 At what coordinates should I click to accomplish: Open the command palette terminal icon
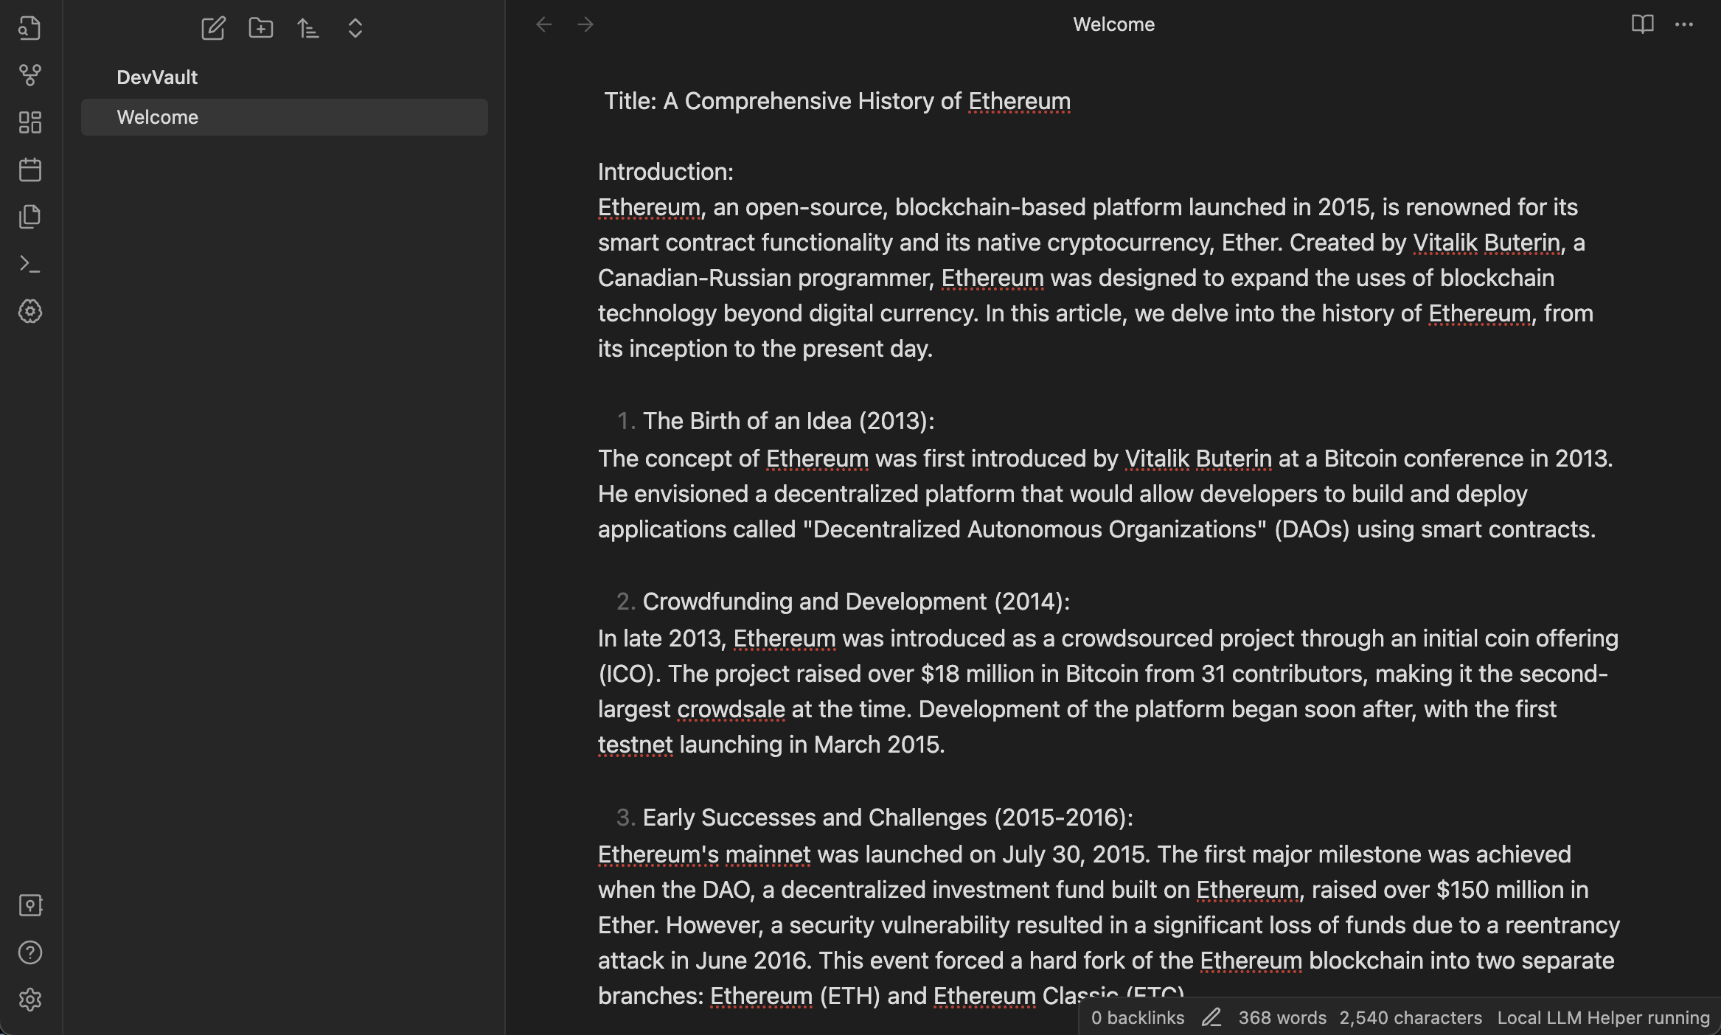pos(29,264)
